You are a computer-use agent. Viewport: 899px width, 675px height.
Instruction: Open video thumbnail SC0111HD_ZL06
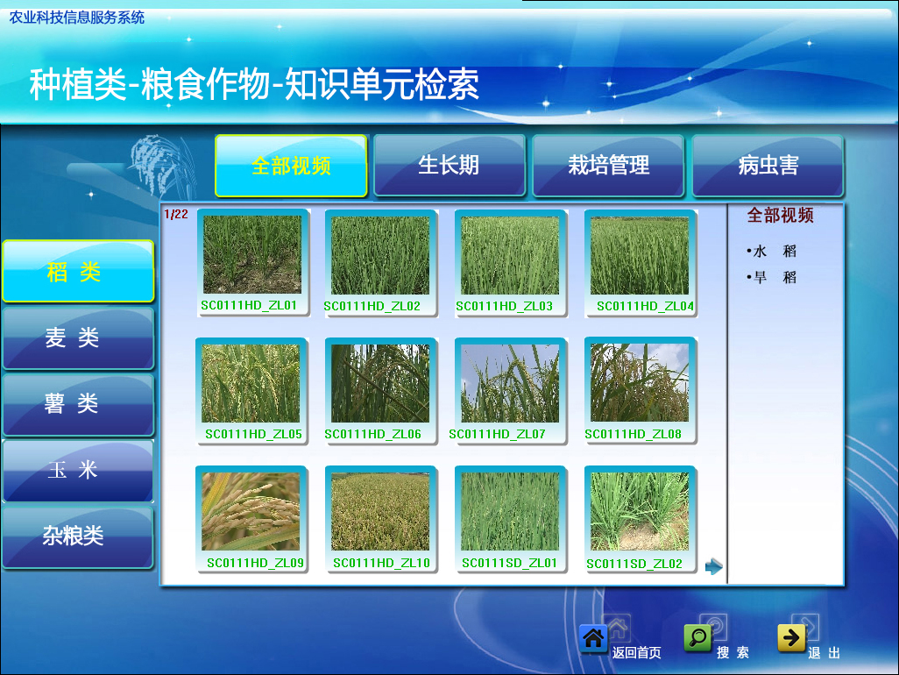tap(380, 391)
